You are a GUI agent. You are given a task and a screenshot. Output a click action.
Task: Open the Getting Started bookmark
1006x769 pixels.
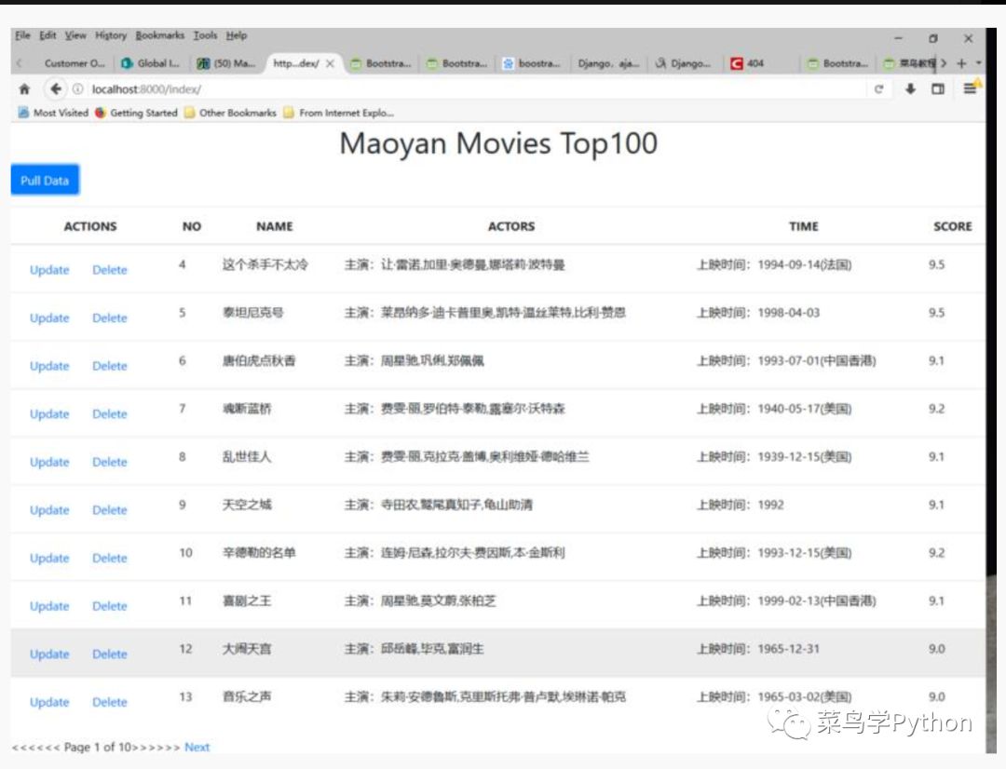point(135,113)
